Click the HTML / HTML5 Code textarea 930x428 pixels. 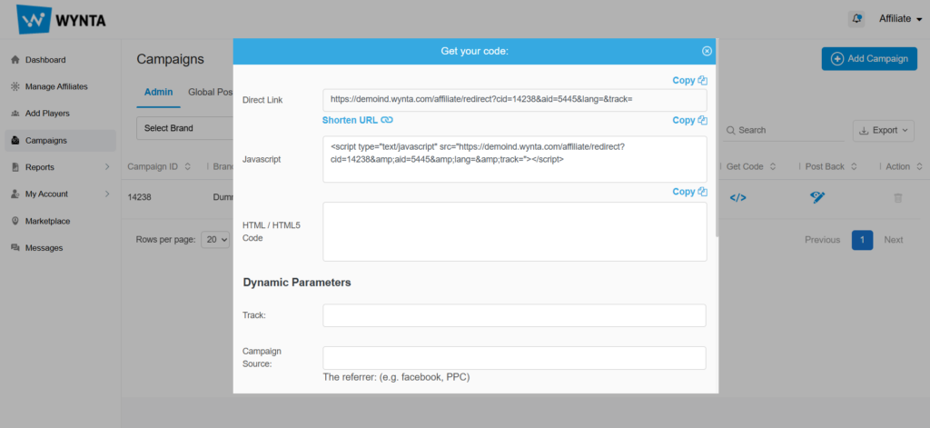click(515, 232)
